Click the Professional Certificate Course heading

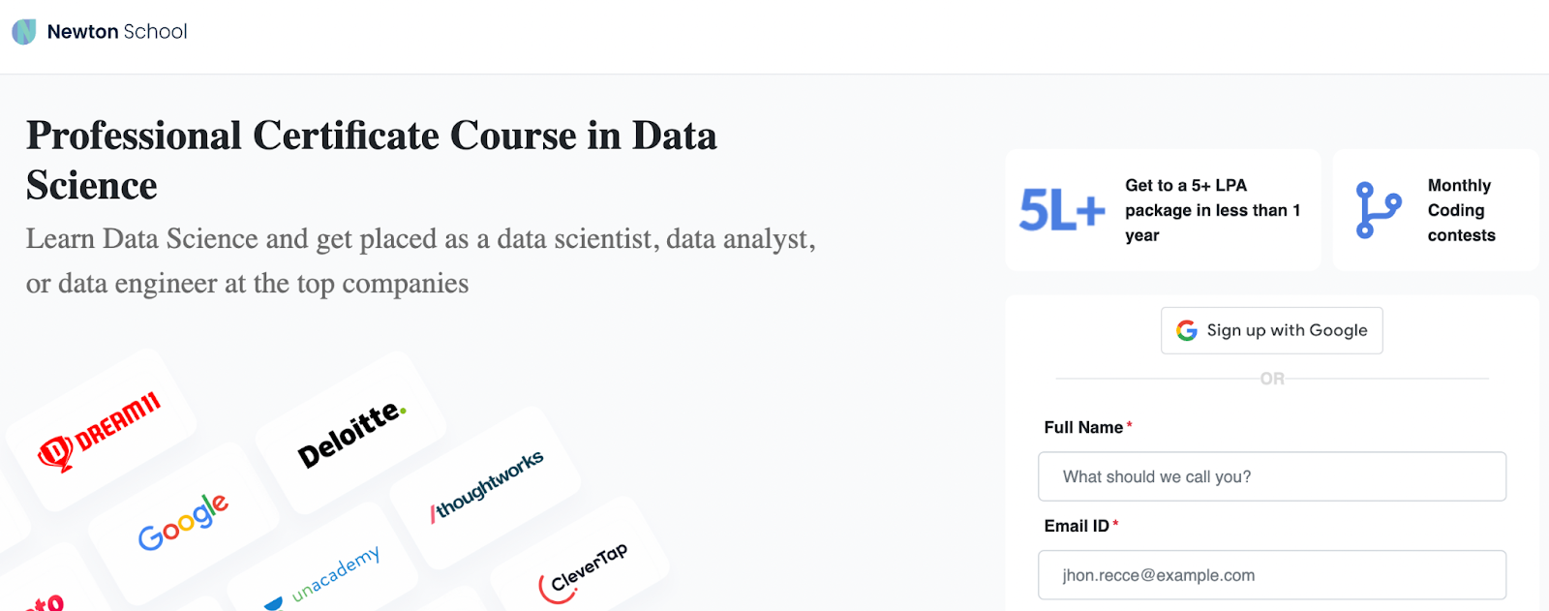pyautogui.click(x=371, y=160)
